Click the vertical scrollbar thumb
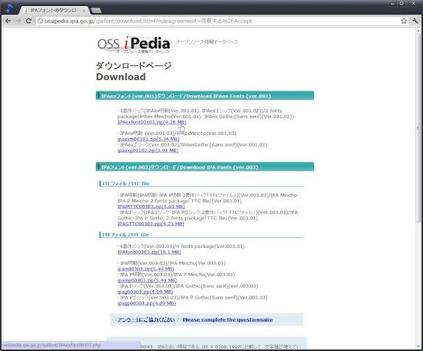 pos(418,127)
